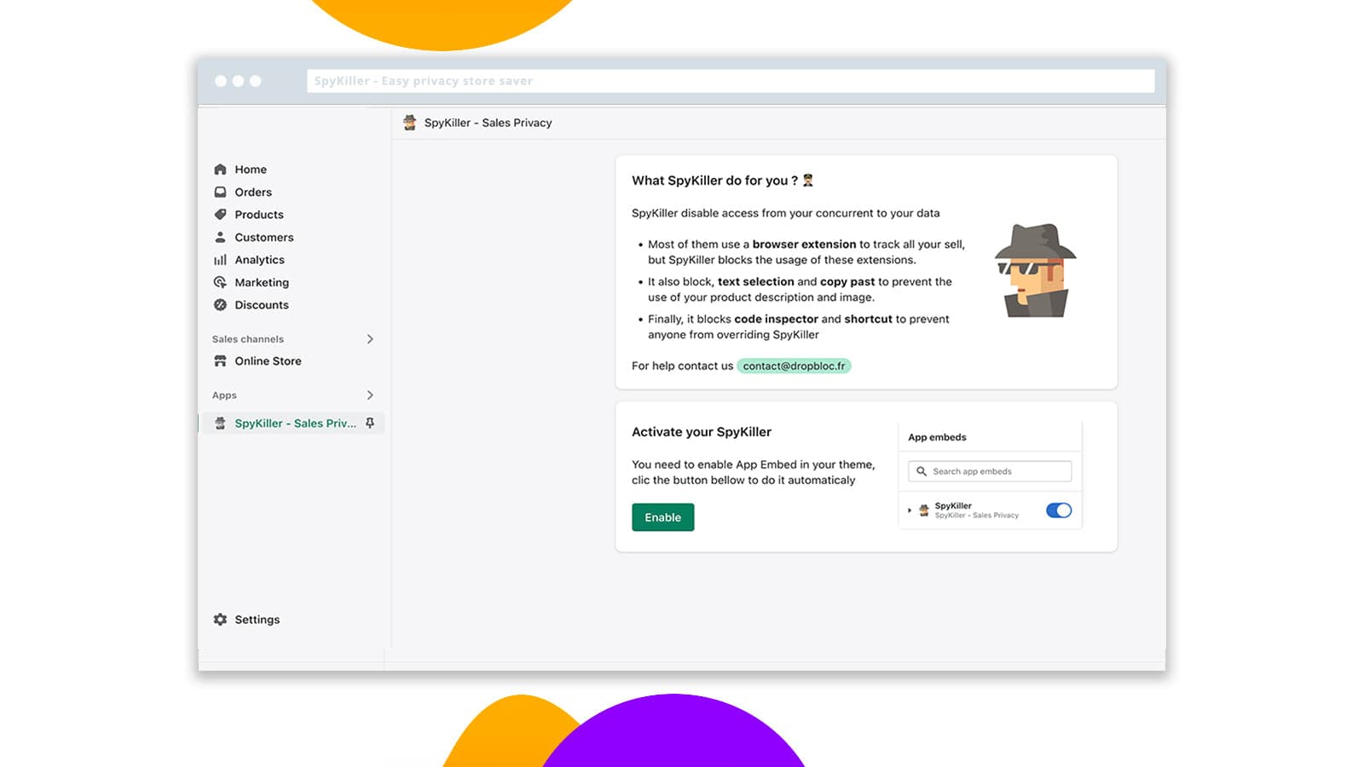Select the Customers person icon
The height and width of the screenshot is (767, 1364).
tap(220, 238)
